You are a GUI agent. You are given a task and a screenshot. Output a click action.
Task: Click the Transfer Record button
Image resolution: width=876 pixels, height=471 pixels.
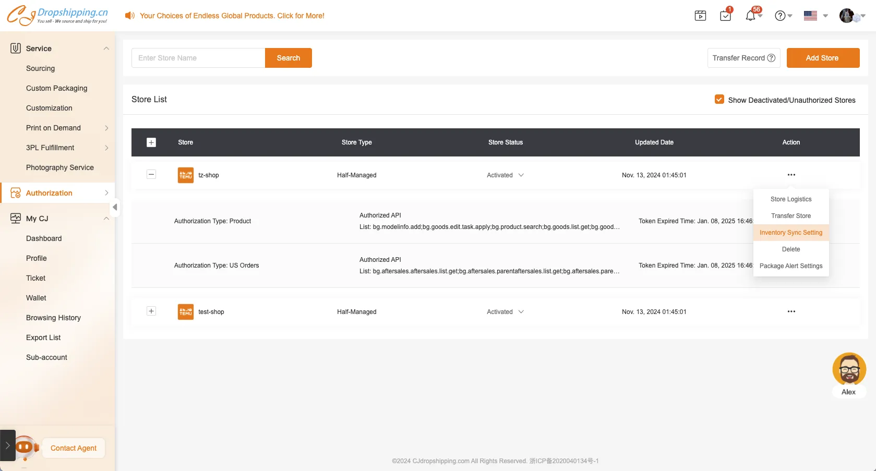[x=743, y=58]
